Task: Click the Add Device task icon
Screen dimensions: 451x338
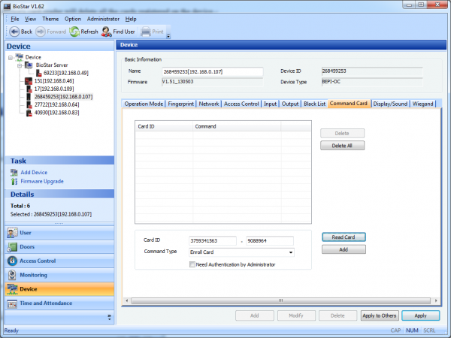Action: point(14,173)
